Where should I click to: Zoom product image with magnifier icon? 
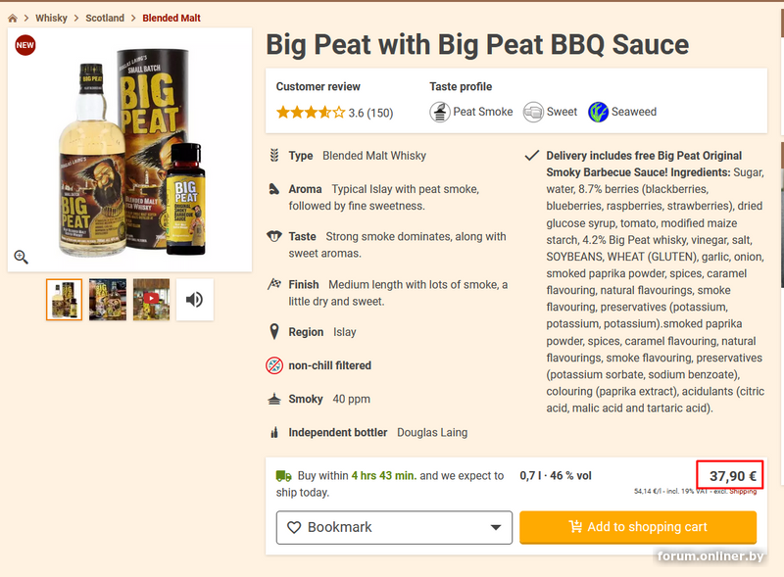[21, 257]
